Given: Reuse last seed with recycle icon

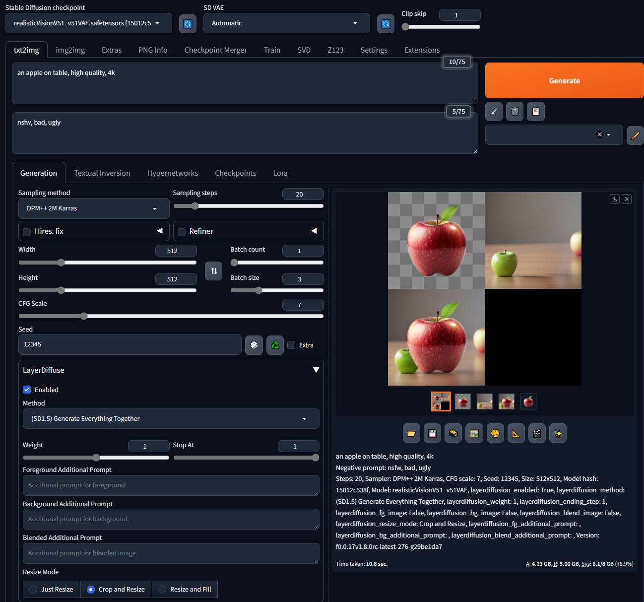Looking at the screenshot, I should (275, 345).
